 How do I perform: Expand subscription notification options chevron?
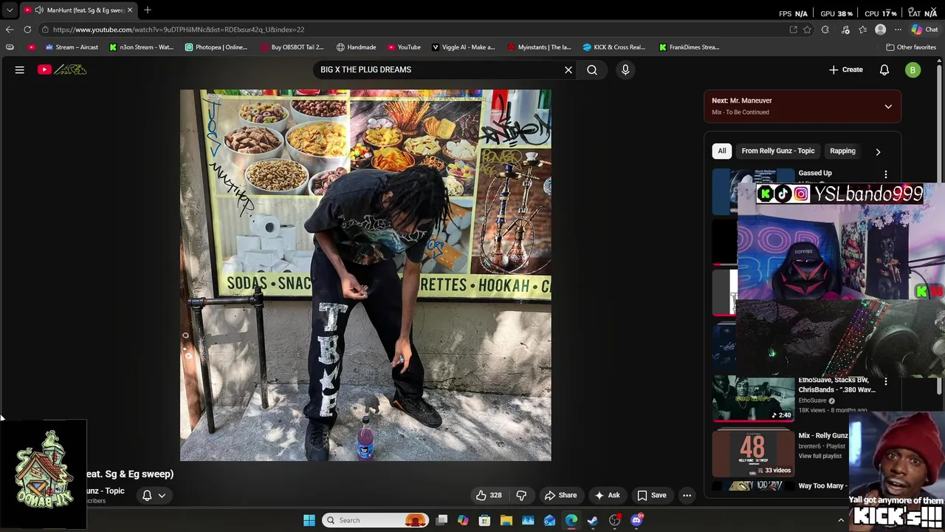[162, 496]
